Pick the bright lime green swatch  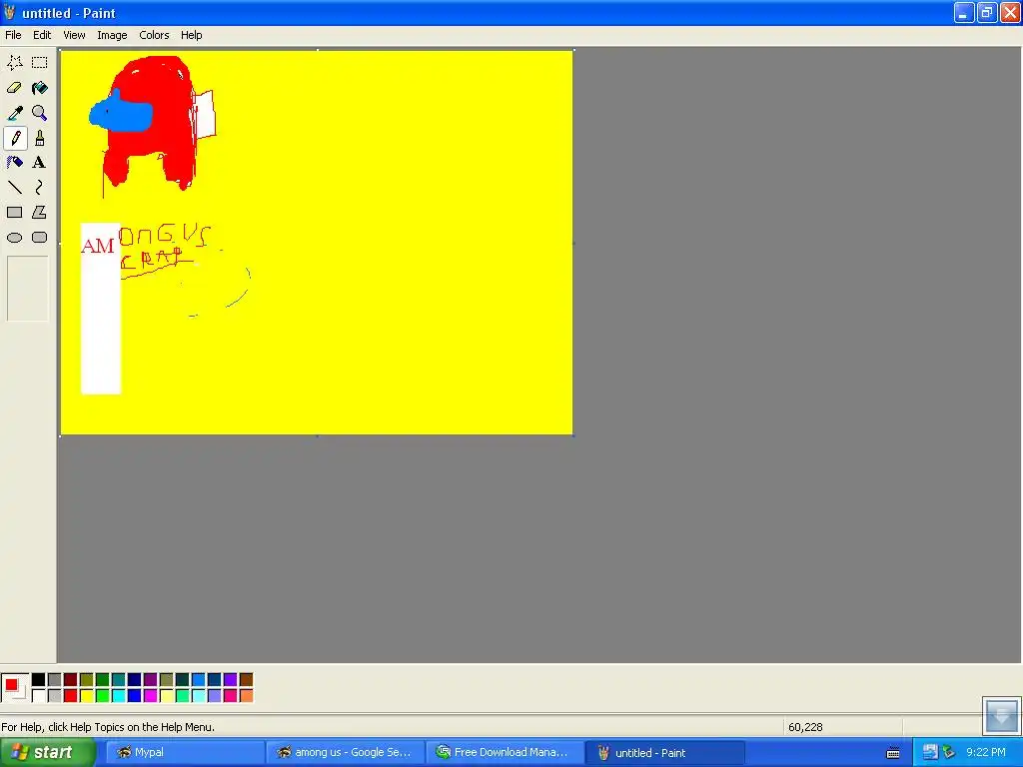click(x=103, y=696)
